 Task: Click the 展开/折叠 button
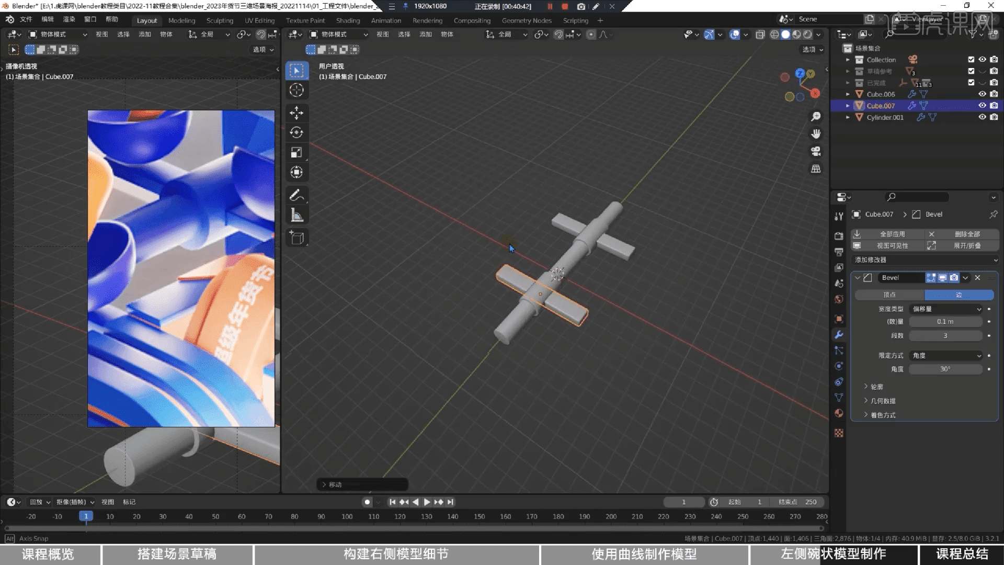click(962, 245)
